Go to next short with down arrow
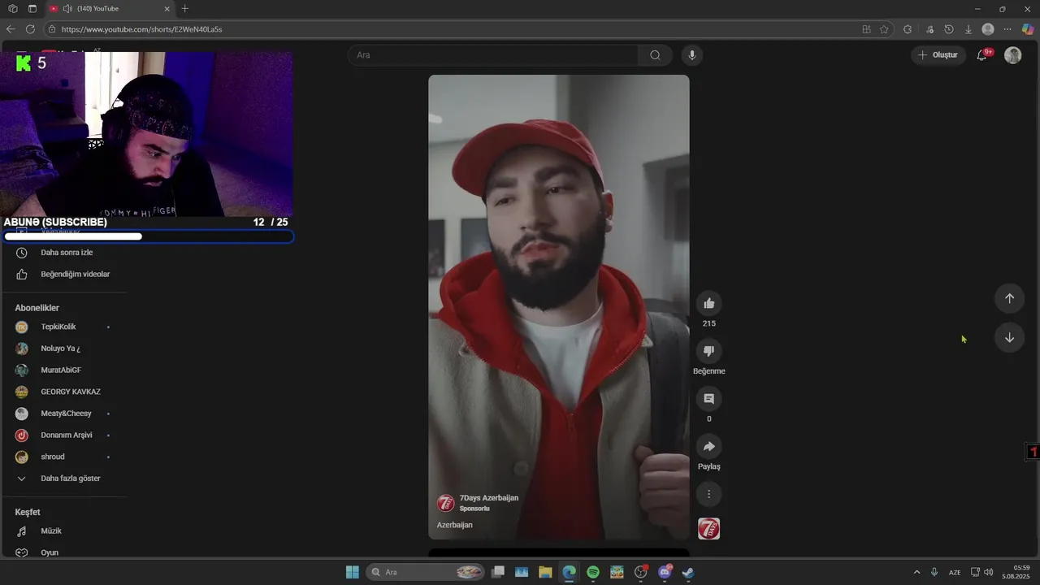1040x585 pixels. 1009,338
